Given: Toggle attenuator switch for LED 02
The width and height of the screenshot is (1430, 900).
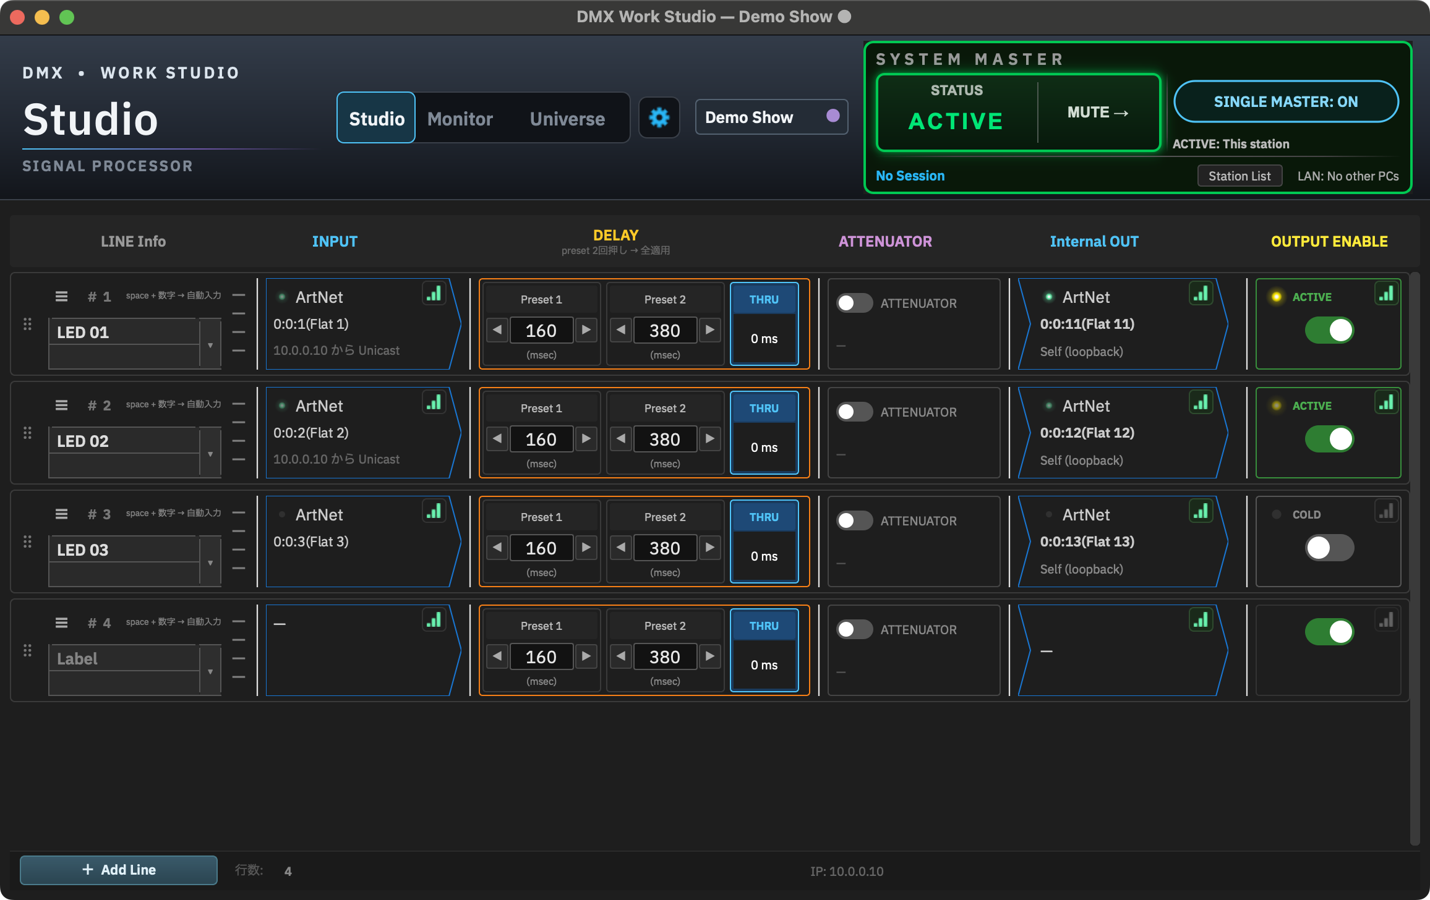Looking at the screenshot, I should (x=854, y=412).
